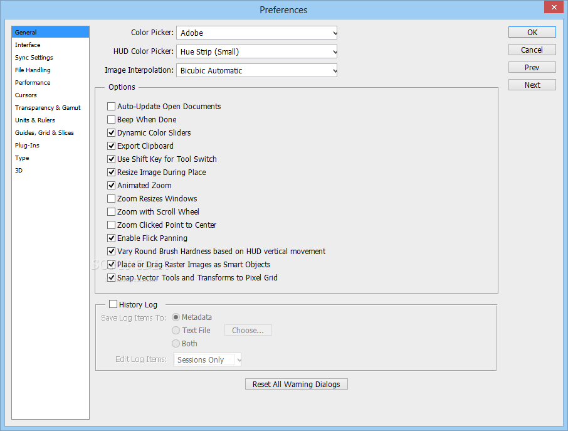
Task: Uncheck Resize Image During Place
Action: (x=111, y=172)
